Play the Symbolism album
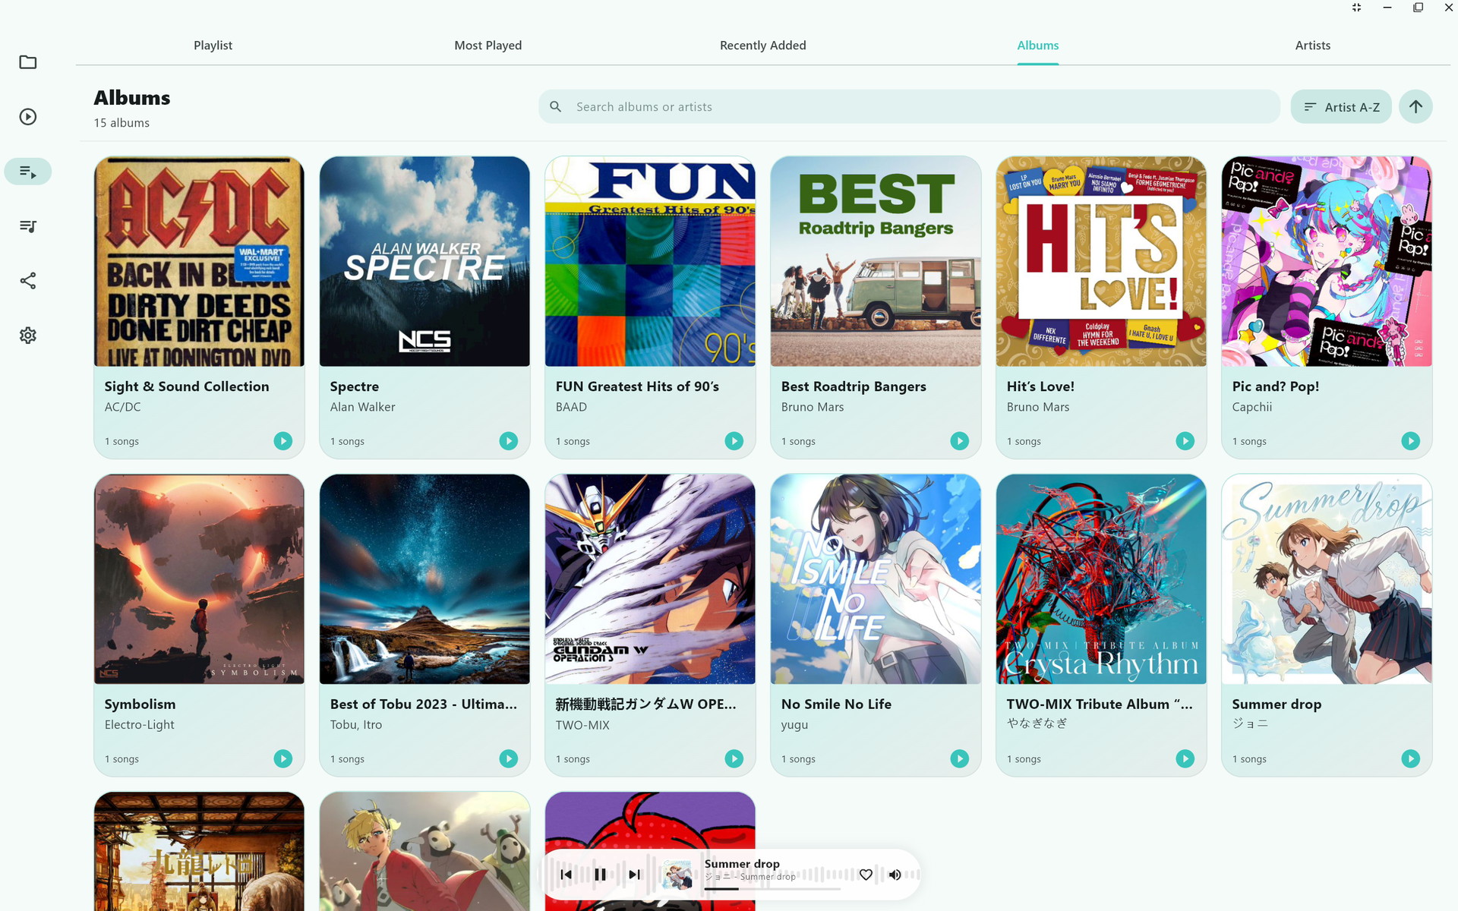The height and width of the screenshot is (911, 1458). (283, 758)
